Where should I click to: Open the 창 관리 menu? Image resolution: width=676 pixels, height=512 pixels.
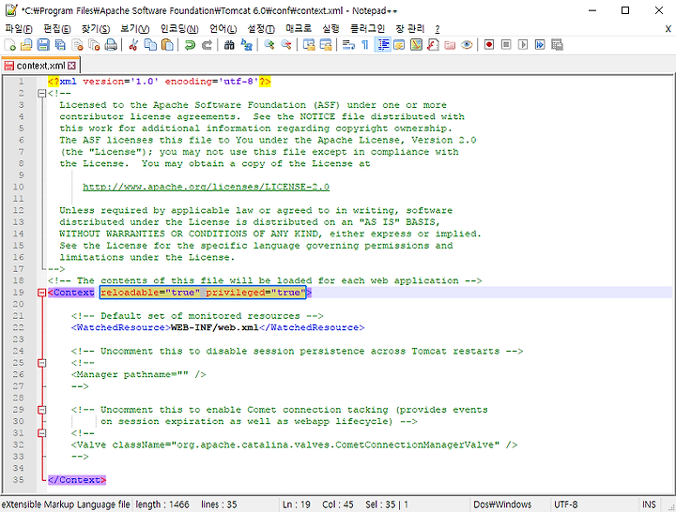click(410, 29)
